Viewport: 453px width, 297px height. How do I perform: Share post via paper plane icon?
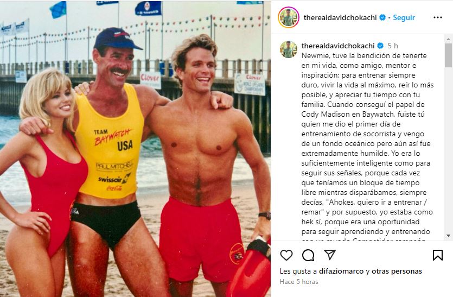pyautogui.click(x=330, y=255)
